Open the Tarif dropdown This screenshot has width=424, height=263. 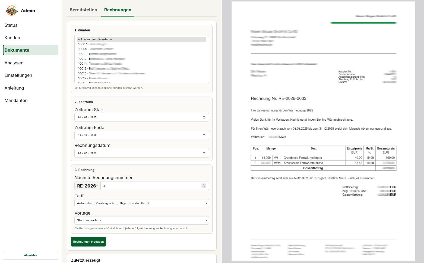[x=142, y=203]
